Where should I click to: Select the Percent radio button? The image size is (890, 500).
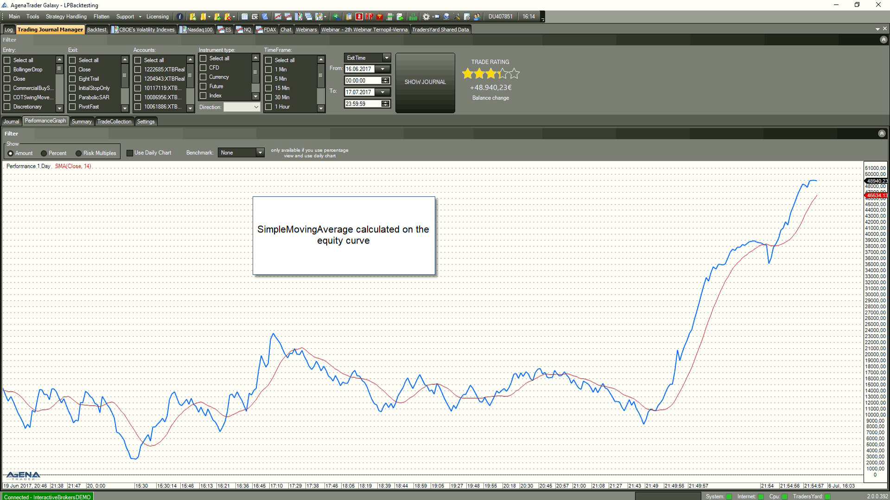[44, 153]
